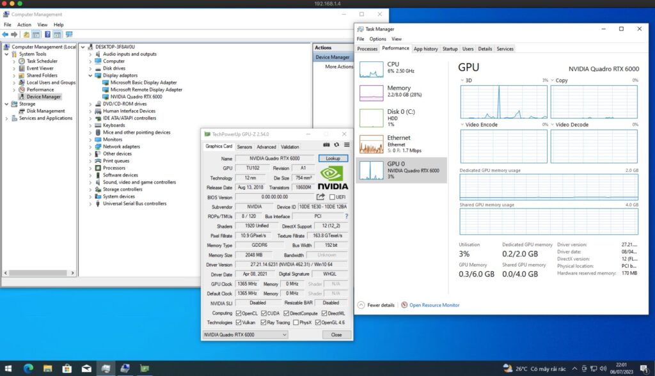Open the GPU selection dropdown in GPU-Z
The width and height of the screenshot is (655, 376).
point(245,334)
